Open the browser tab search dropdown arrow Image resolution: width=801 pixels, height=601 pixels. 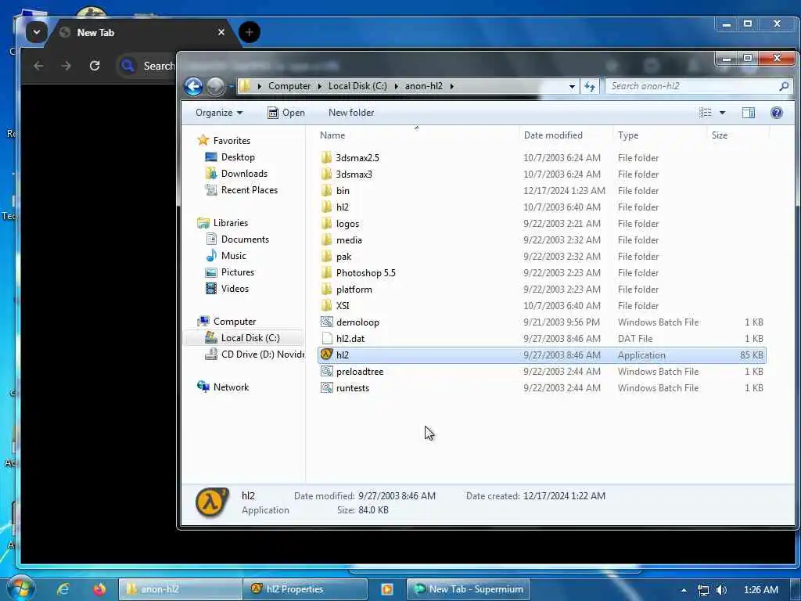tap(37, 32)
